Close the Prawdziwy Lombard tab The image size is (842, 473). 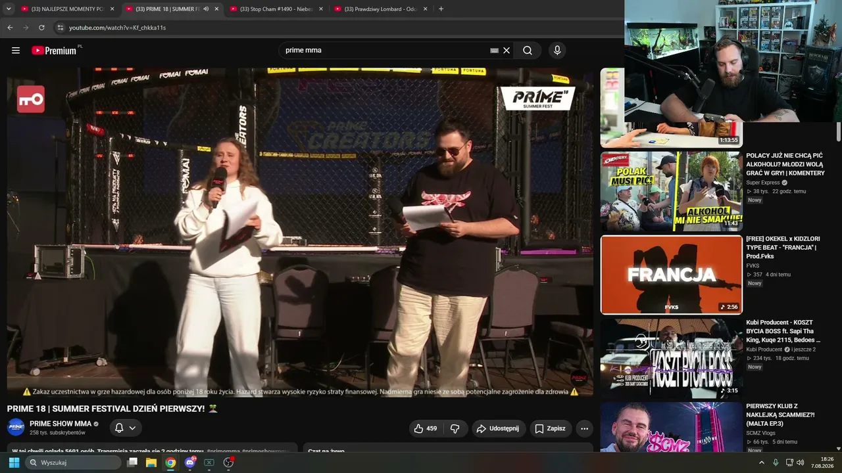[425, 9]
